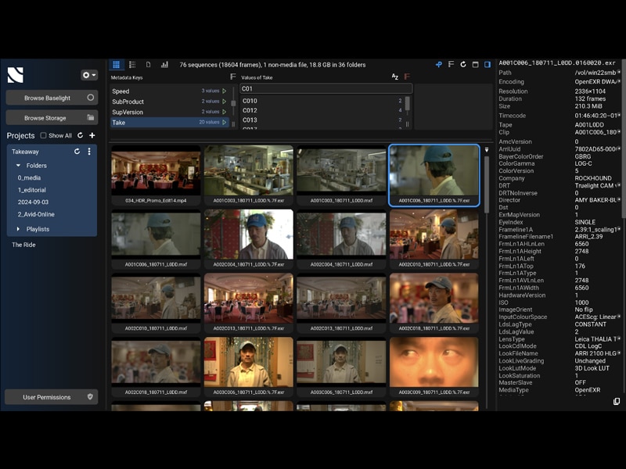Image resolution: width=626 pixels, height=469 pixels.
Task: Select the SubProduct metadata key
Action: point(170,102)
